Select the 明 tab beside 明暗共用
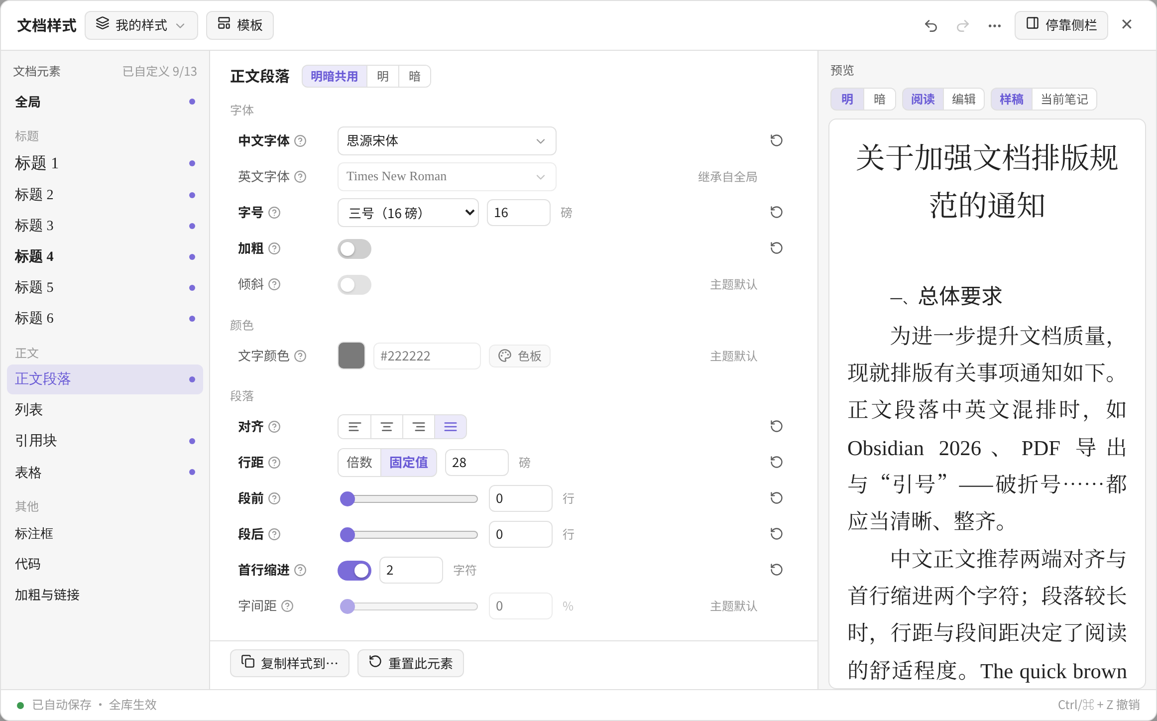This screenshot has height=721, width=1157. click(x=383, y=76)
